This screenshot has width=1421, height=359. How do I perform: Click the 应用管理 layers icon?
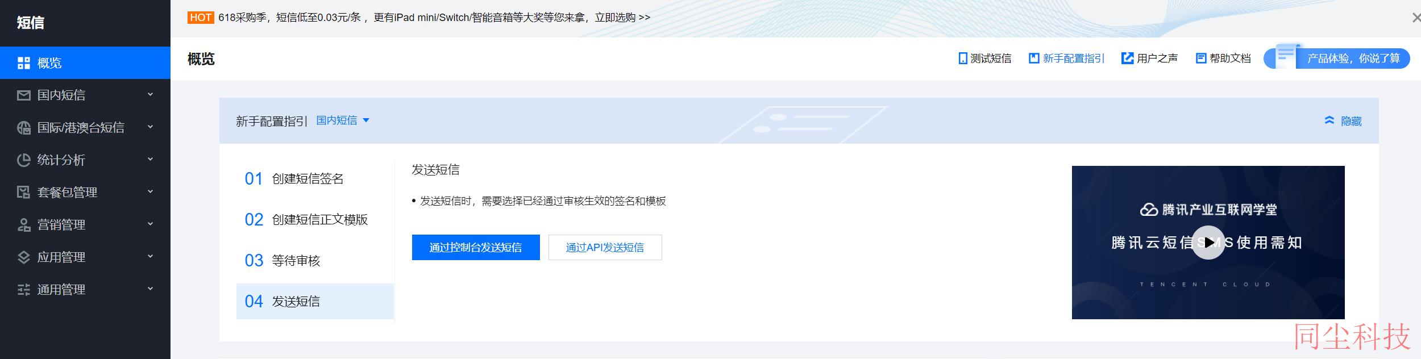pyautogui.click(x=24, y=257)
